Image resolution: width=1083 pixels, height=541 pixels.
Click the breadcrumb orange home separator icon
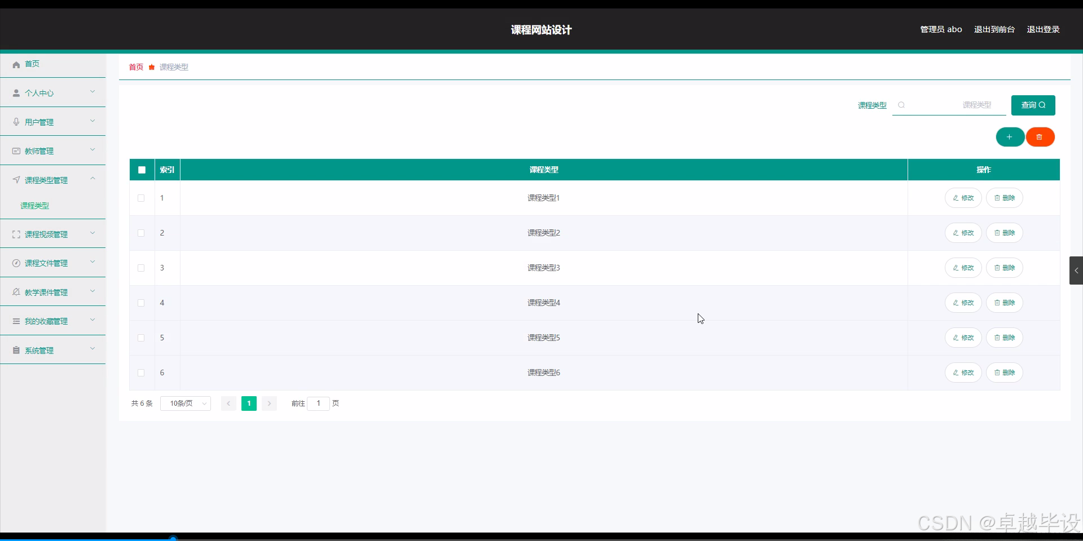click(152, 67)
